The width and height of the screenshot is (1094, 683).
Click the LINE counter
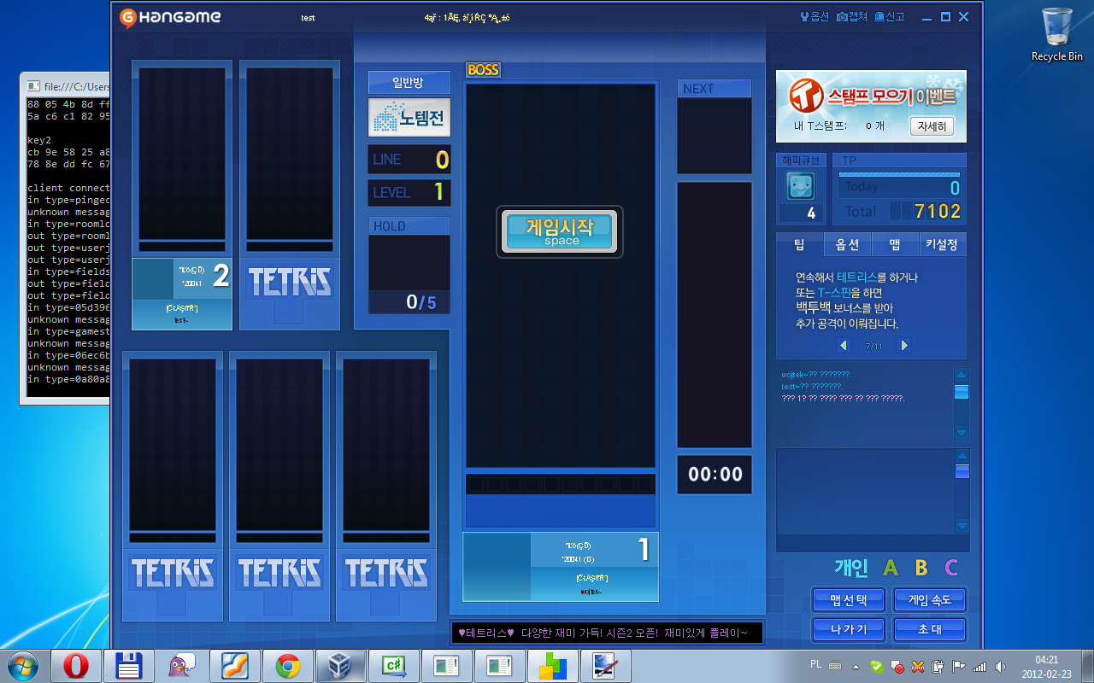(x=409, y=160)
